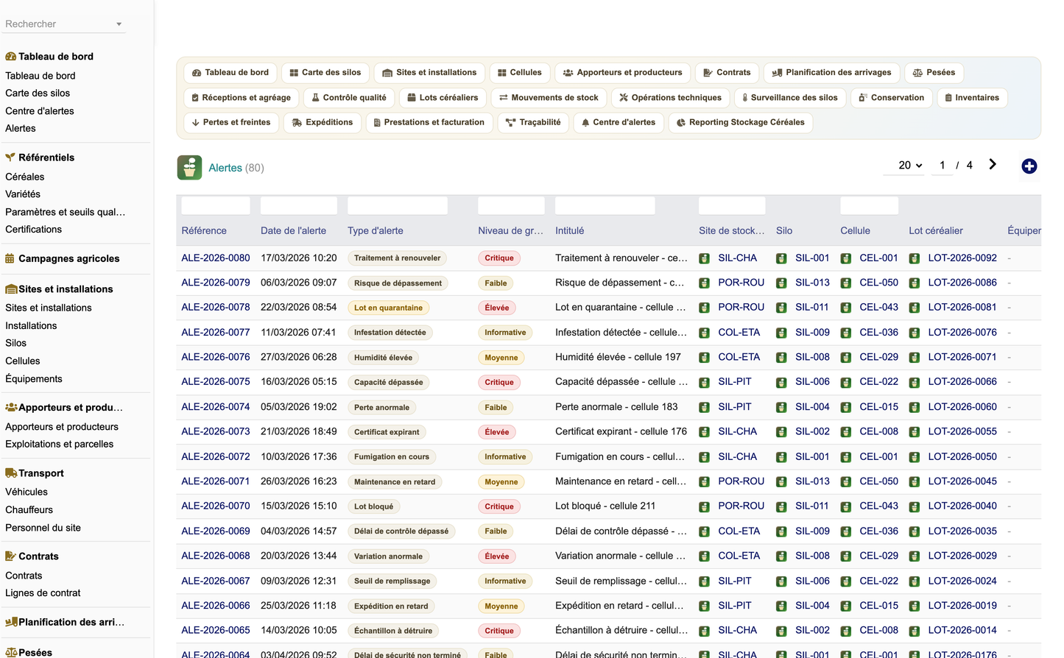
Task: Click silo icon beside SIL-006 in ALE-2026-0075 row
Action: (x=781, y=382)
